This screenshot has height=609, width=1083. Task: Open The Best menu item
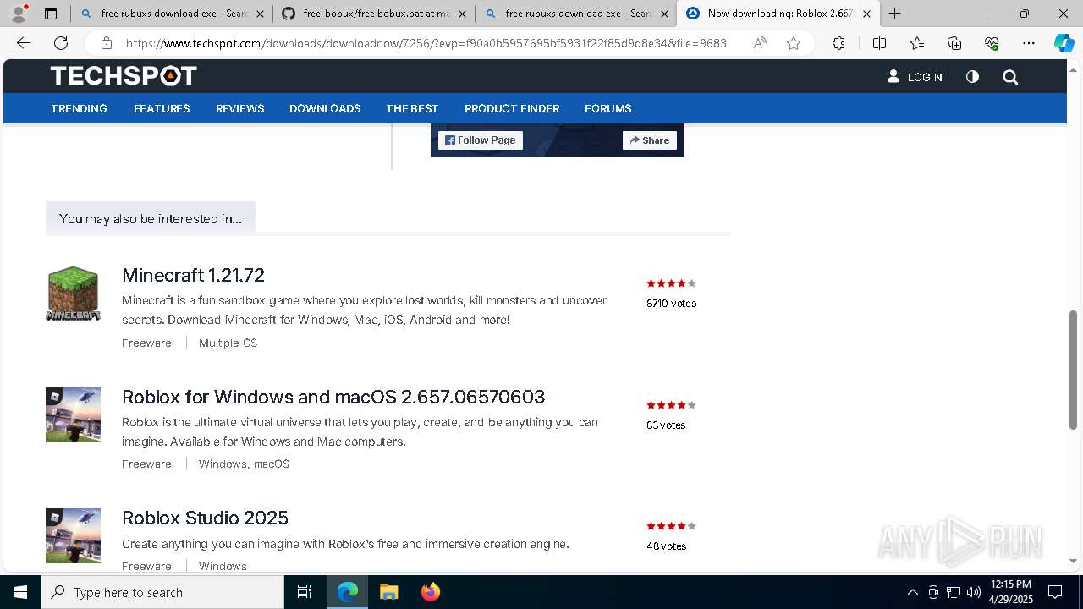(x=412, y=108)
